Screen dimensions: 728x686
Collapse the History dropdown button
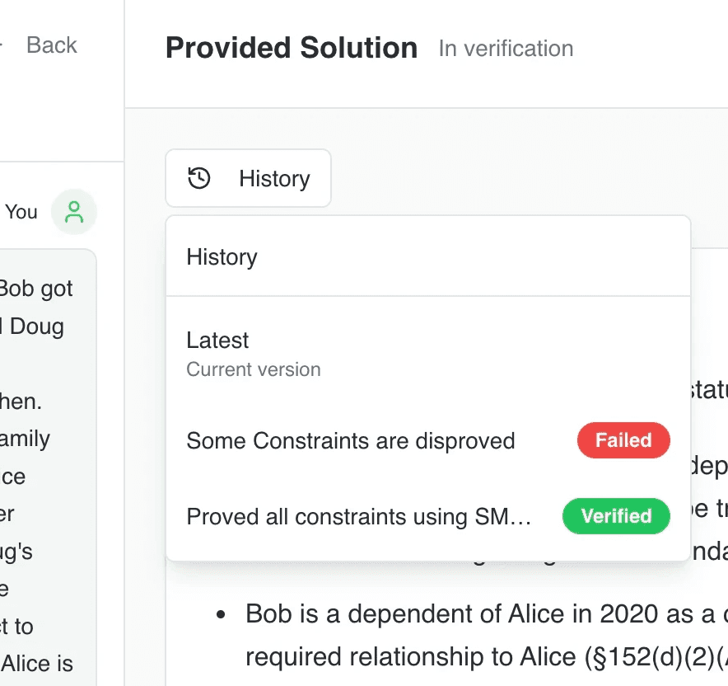coord(248,178)
